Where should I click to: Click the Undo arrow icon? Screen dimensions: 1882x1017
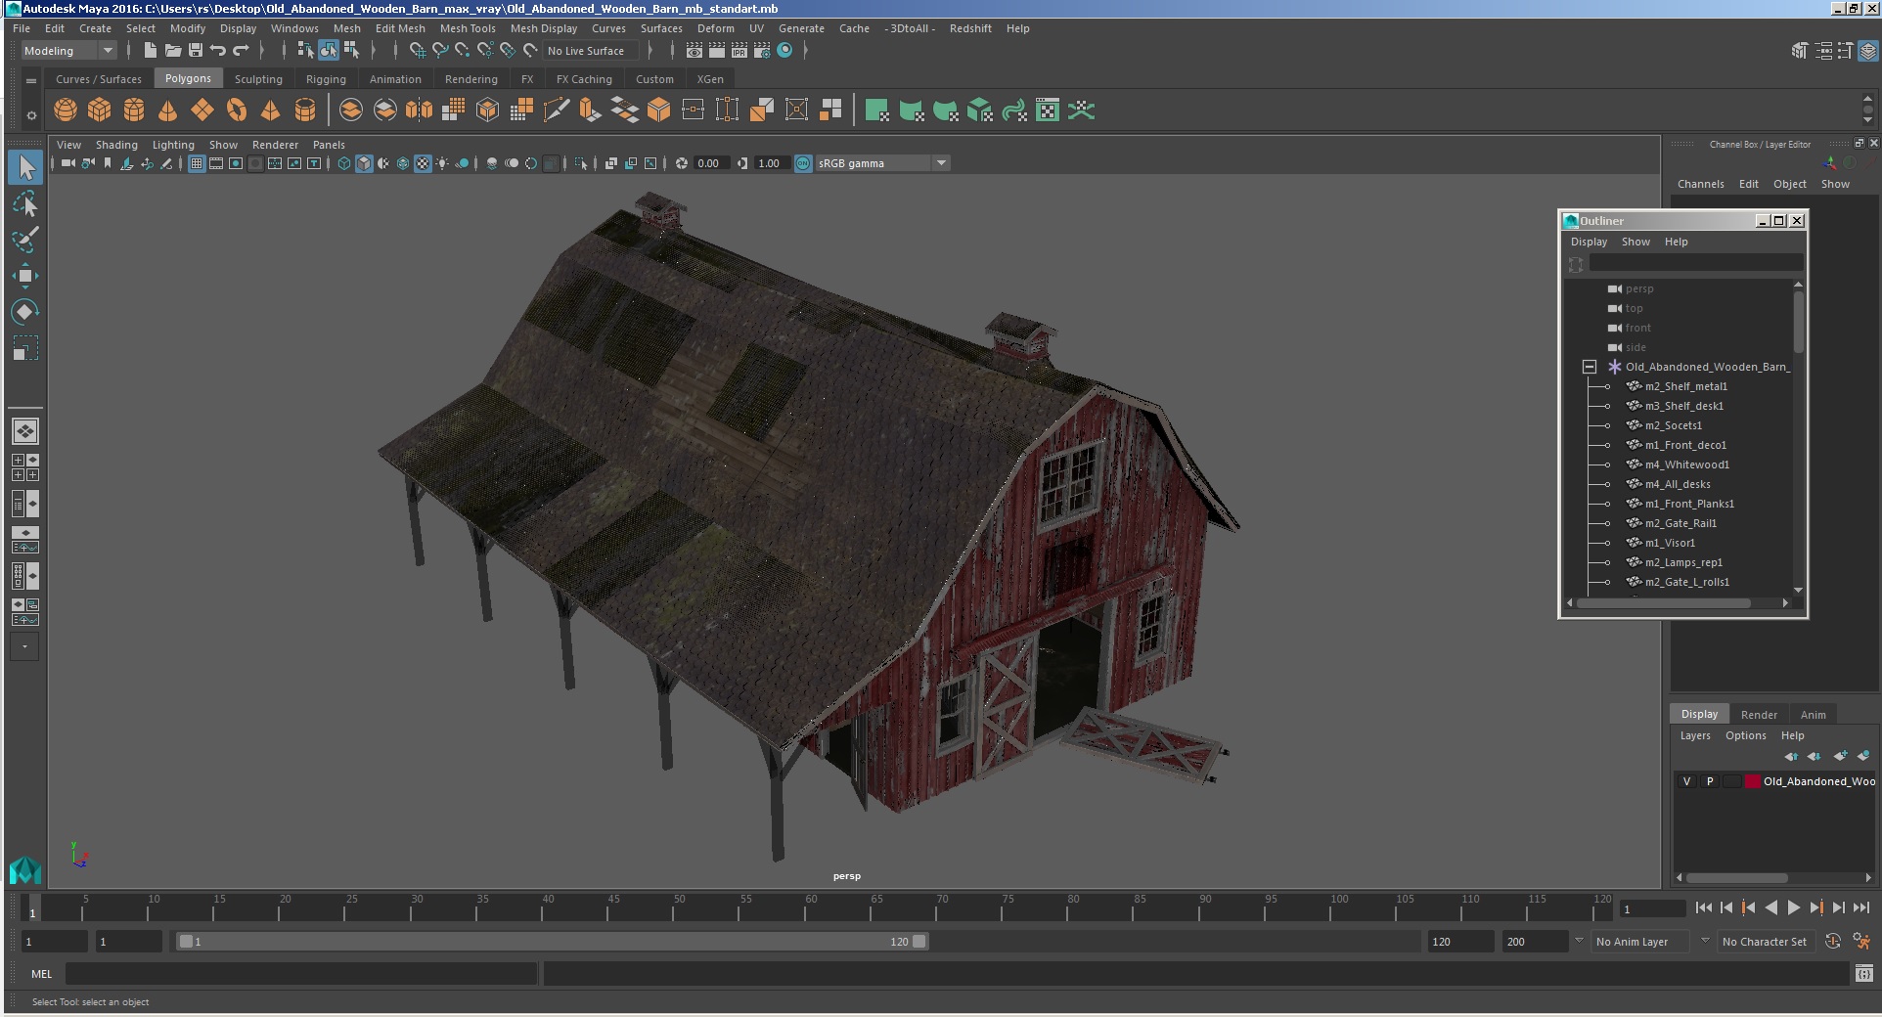218,51
